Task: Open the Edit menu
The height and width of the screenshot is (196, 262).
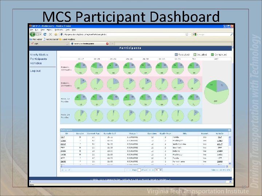Action: coord(37,30)
